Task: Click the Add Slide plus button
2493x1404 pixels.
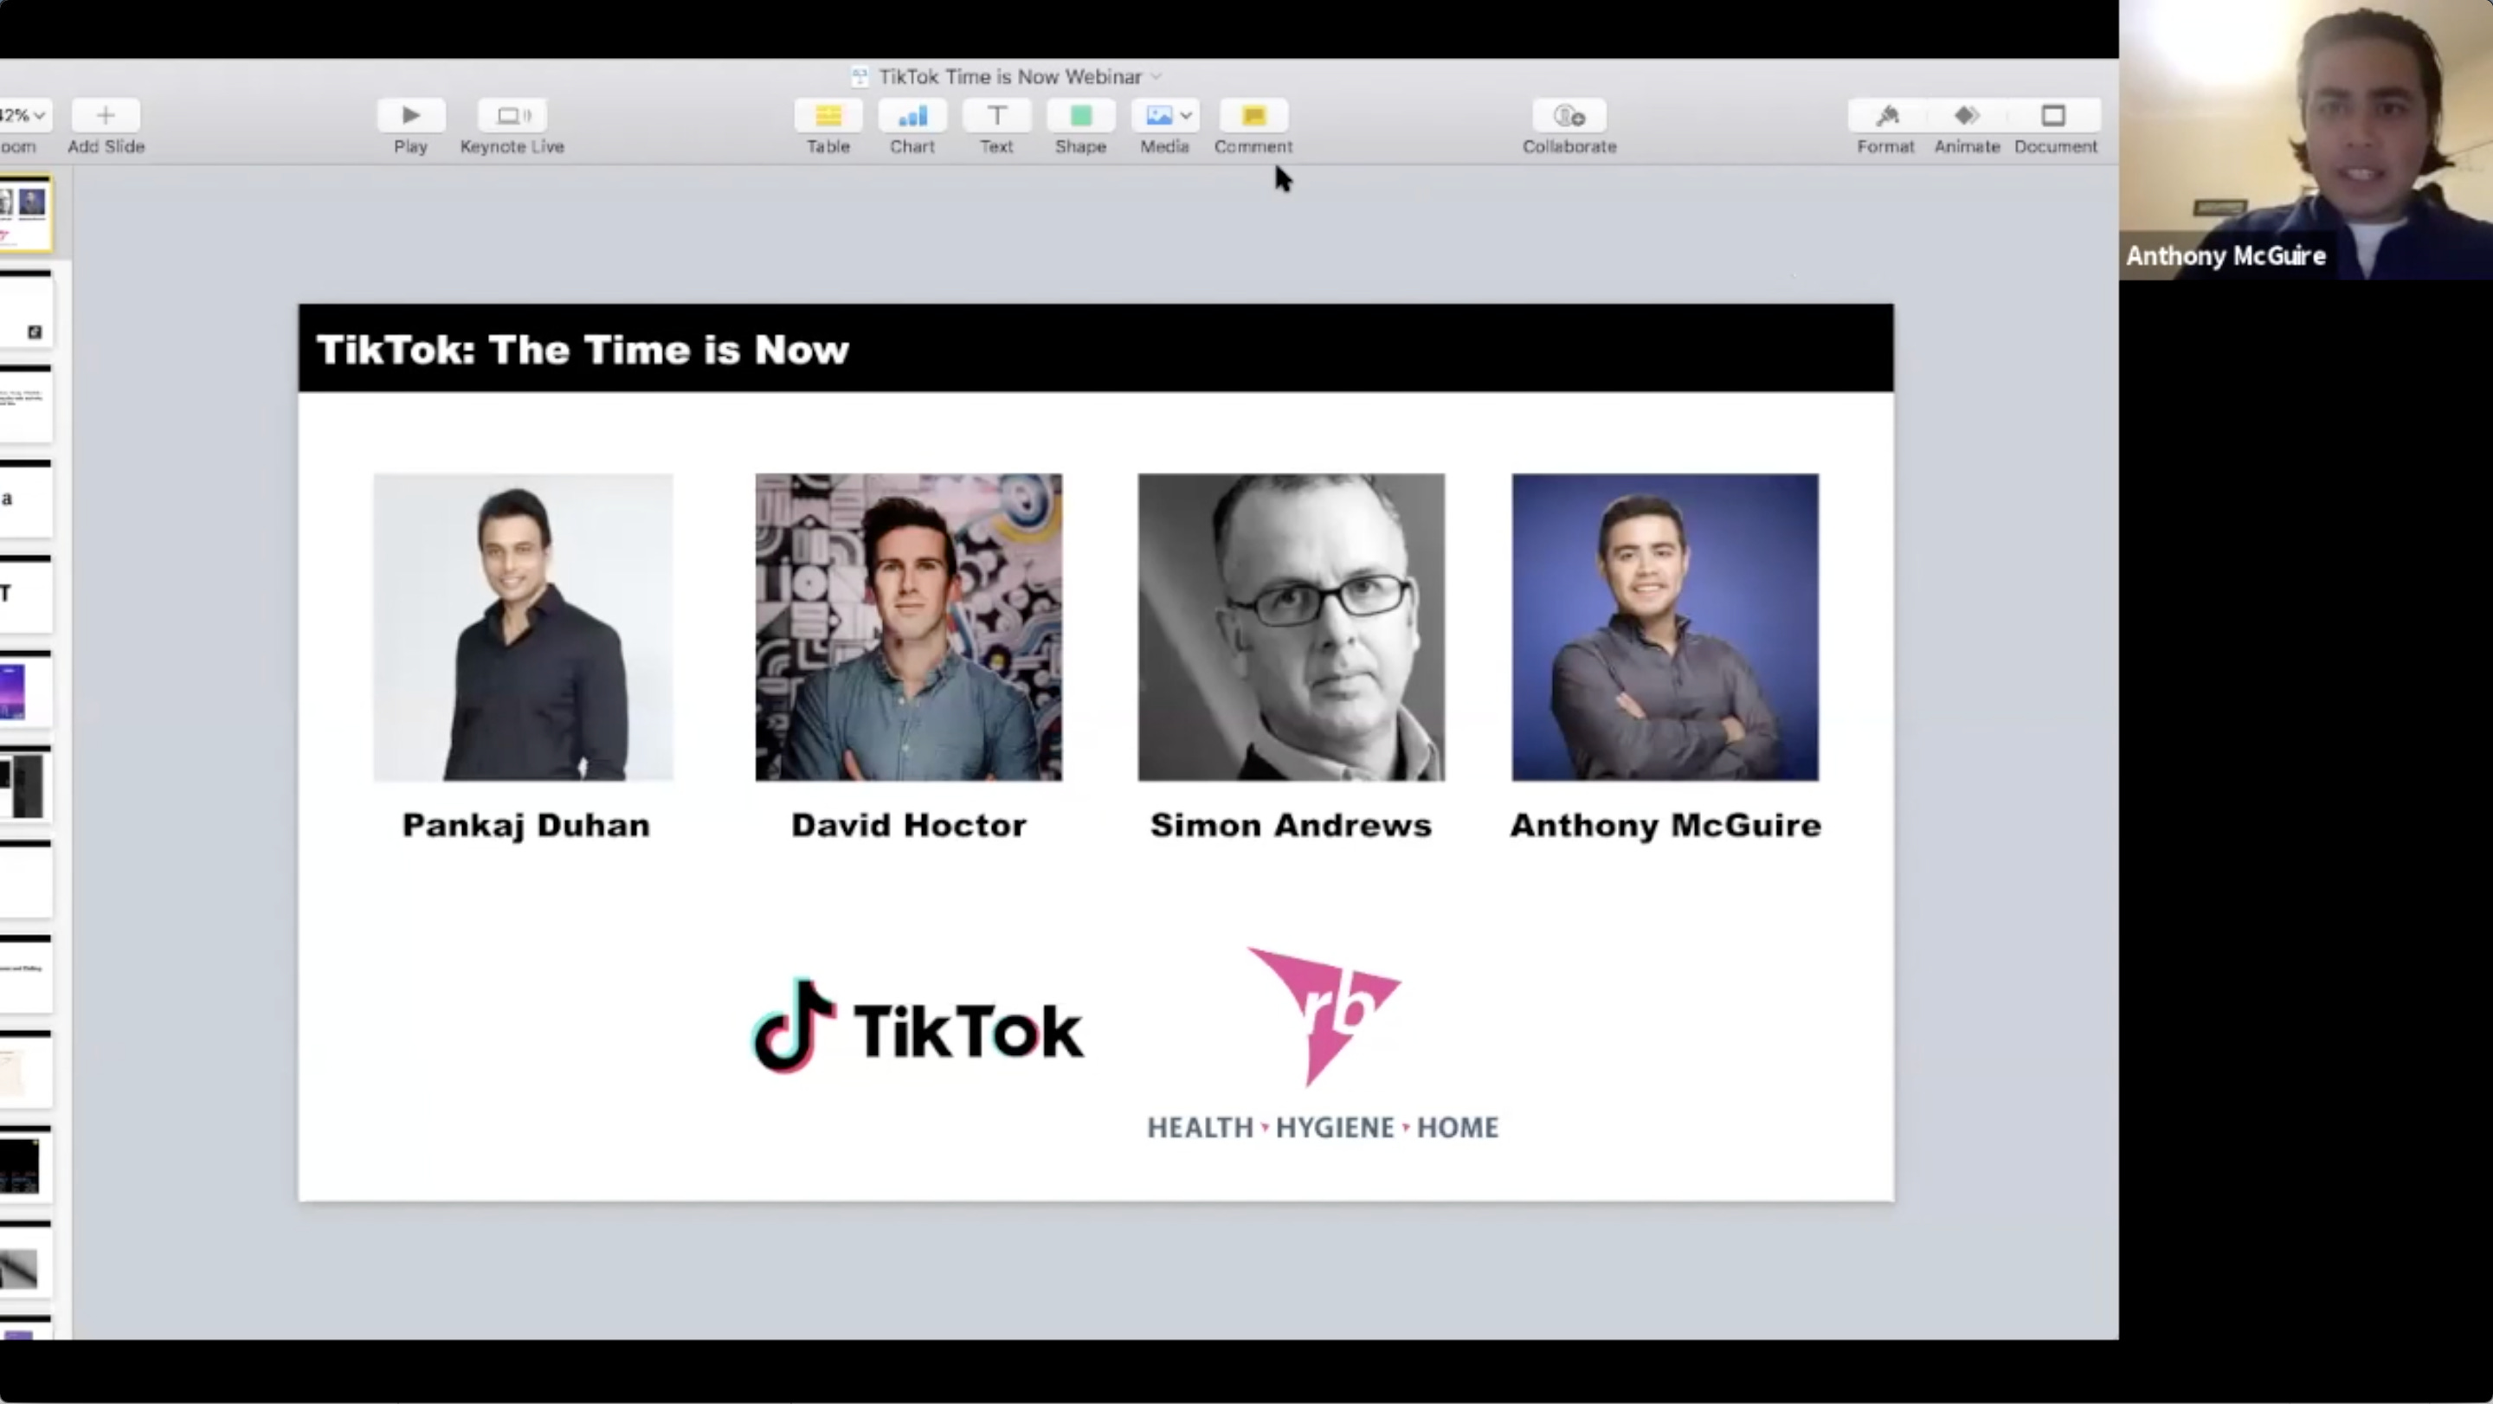Action: click(106, 116)
